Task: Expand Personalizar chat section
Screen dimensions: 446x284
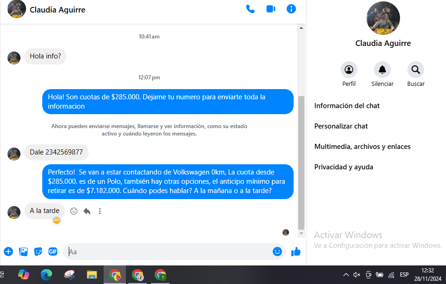Action: tap(341, 126)
